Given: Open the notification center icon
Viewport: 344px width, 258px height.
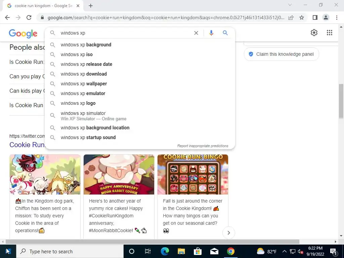Looking at the screenshot, I should pyautogui.click(x=333, y=251).
